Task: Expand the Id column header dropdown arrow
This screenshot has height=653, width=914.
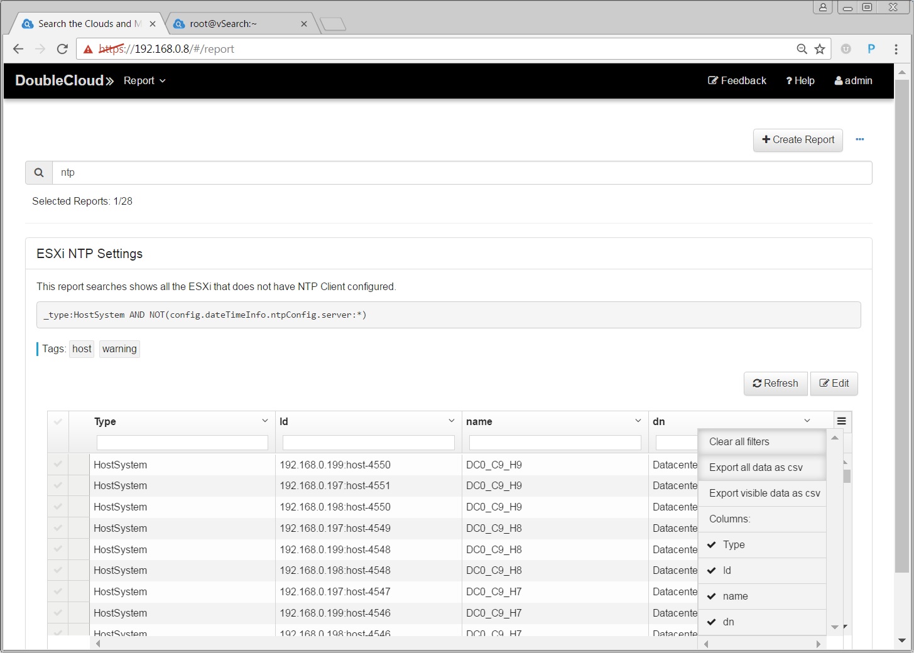Action: [x=451, y=421]
